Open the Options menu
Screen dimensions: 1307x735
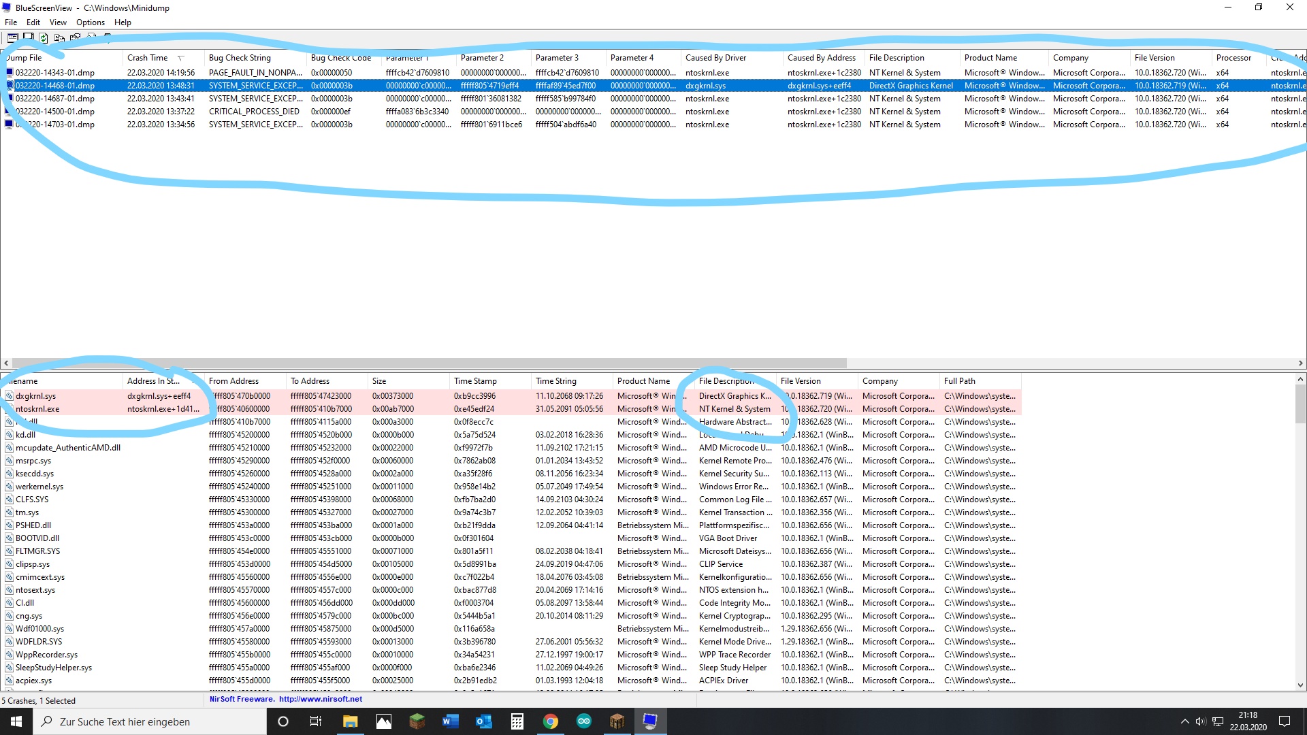click(90, 22)
